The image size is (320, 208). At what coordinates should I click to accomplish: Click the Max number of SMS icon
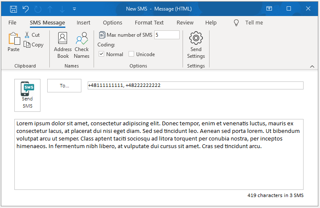(x=102, y=35)
